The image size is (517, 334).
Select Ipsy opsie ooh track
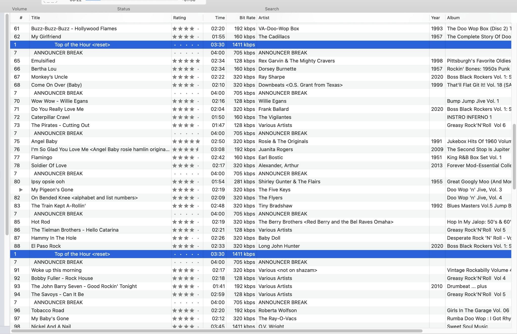click(261, 182)
